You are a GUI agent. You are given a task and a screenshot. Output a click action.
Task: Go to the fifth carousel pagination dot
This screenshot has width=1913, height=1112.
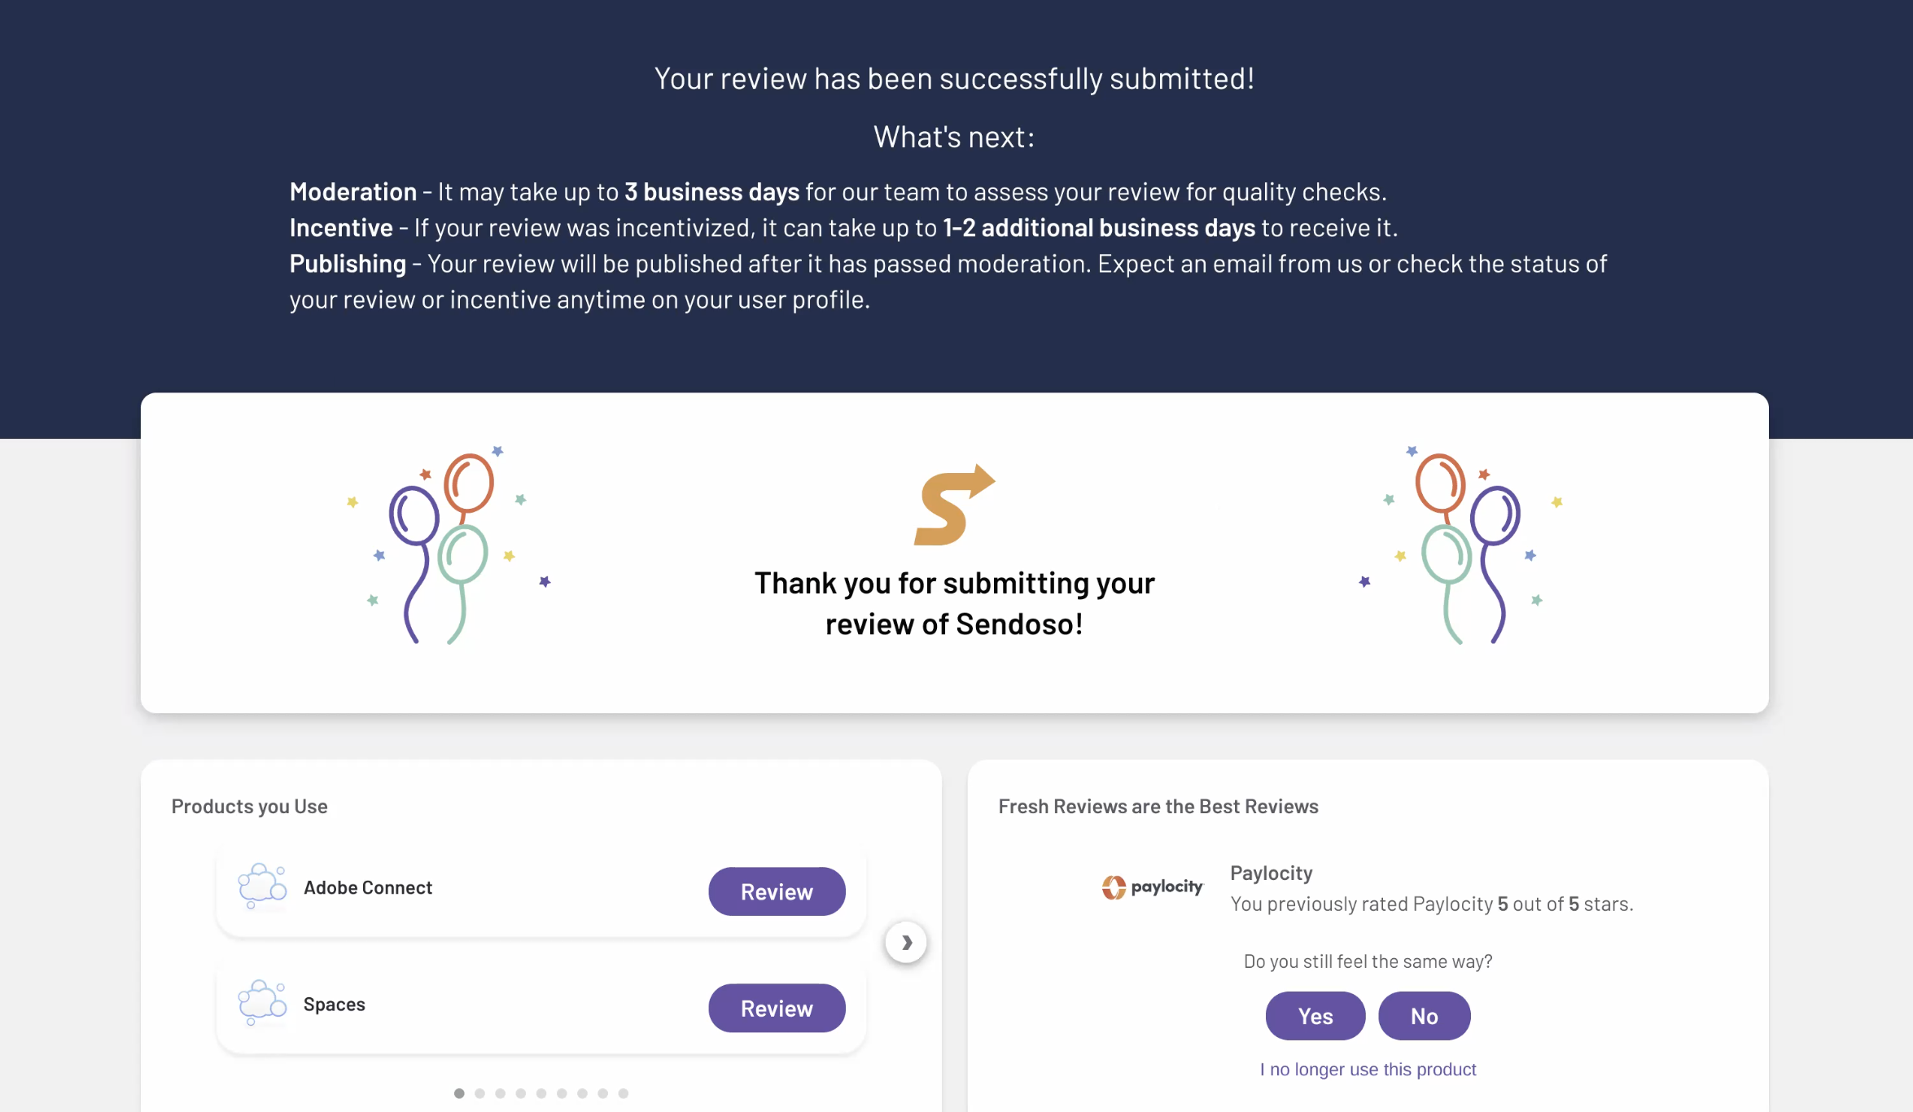541,1093
